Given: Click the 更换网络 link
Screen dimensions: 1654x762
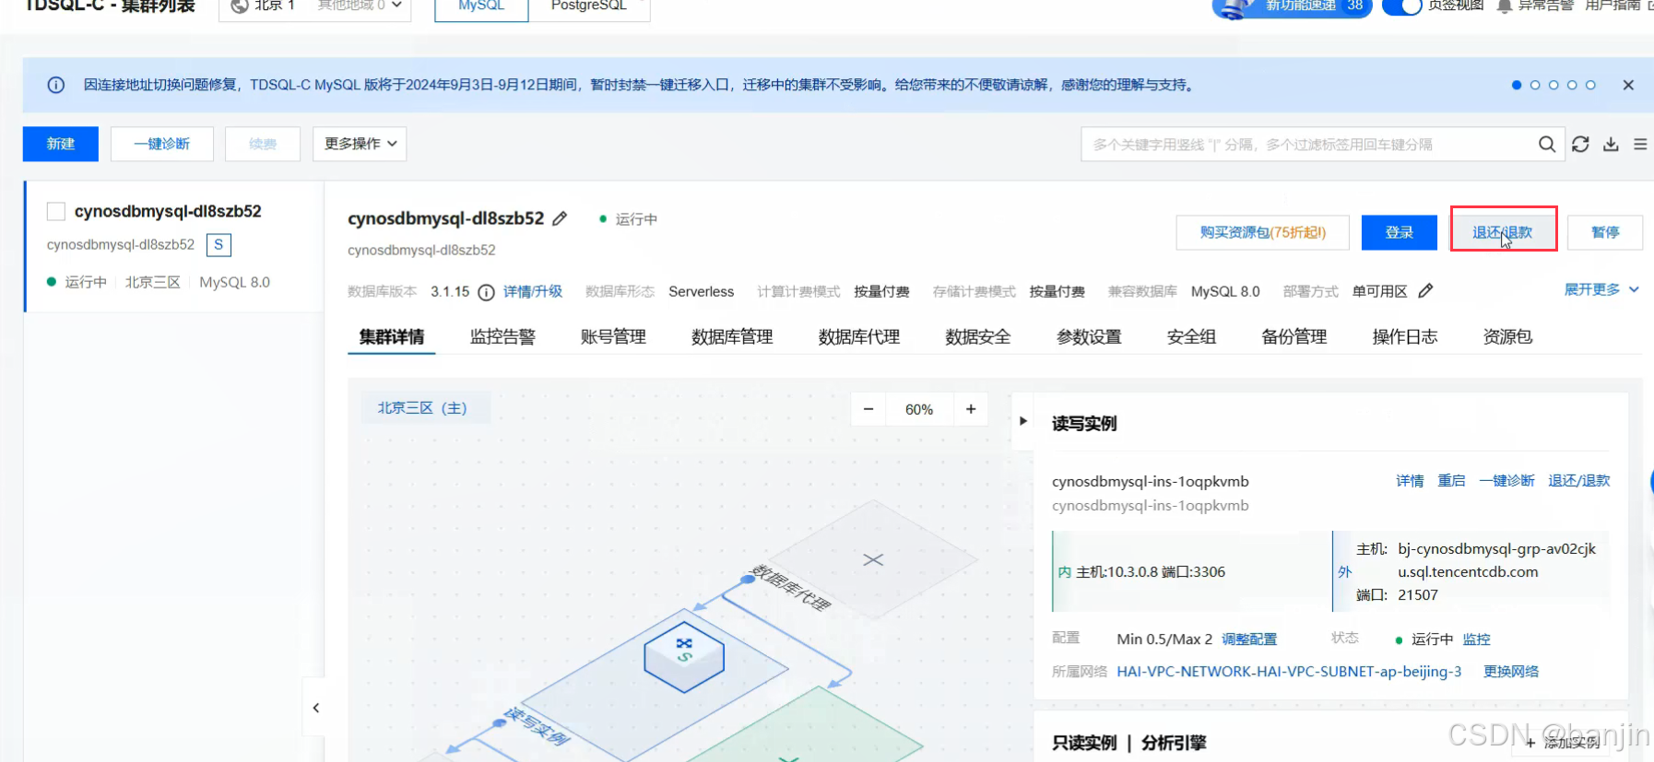Looking at the screenshot, I should (x=1511, y=672).
